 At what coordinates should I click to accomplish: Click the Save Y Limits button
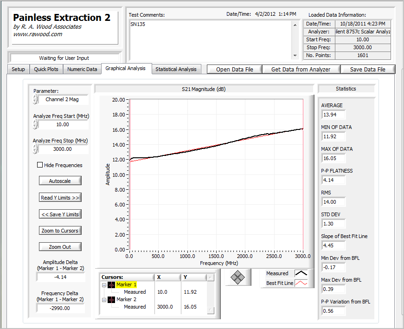[x=60, y=214]
